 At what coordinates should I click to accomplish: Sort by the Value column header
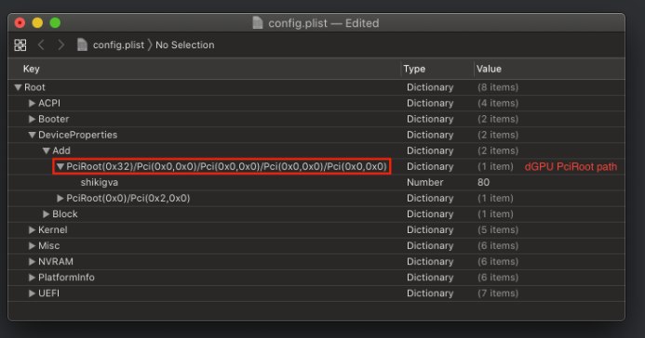click(489, 69)
